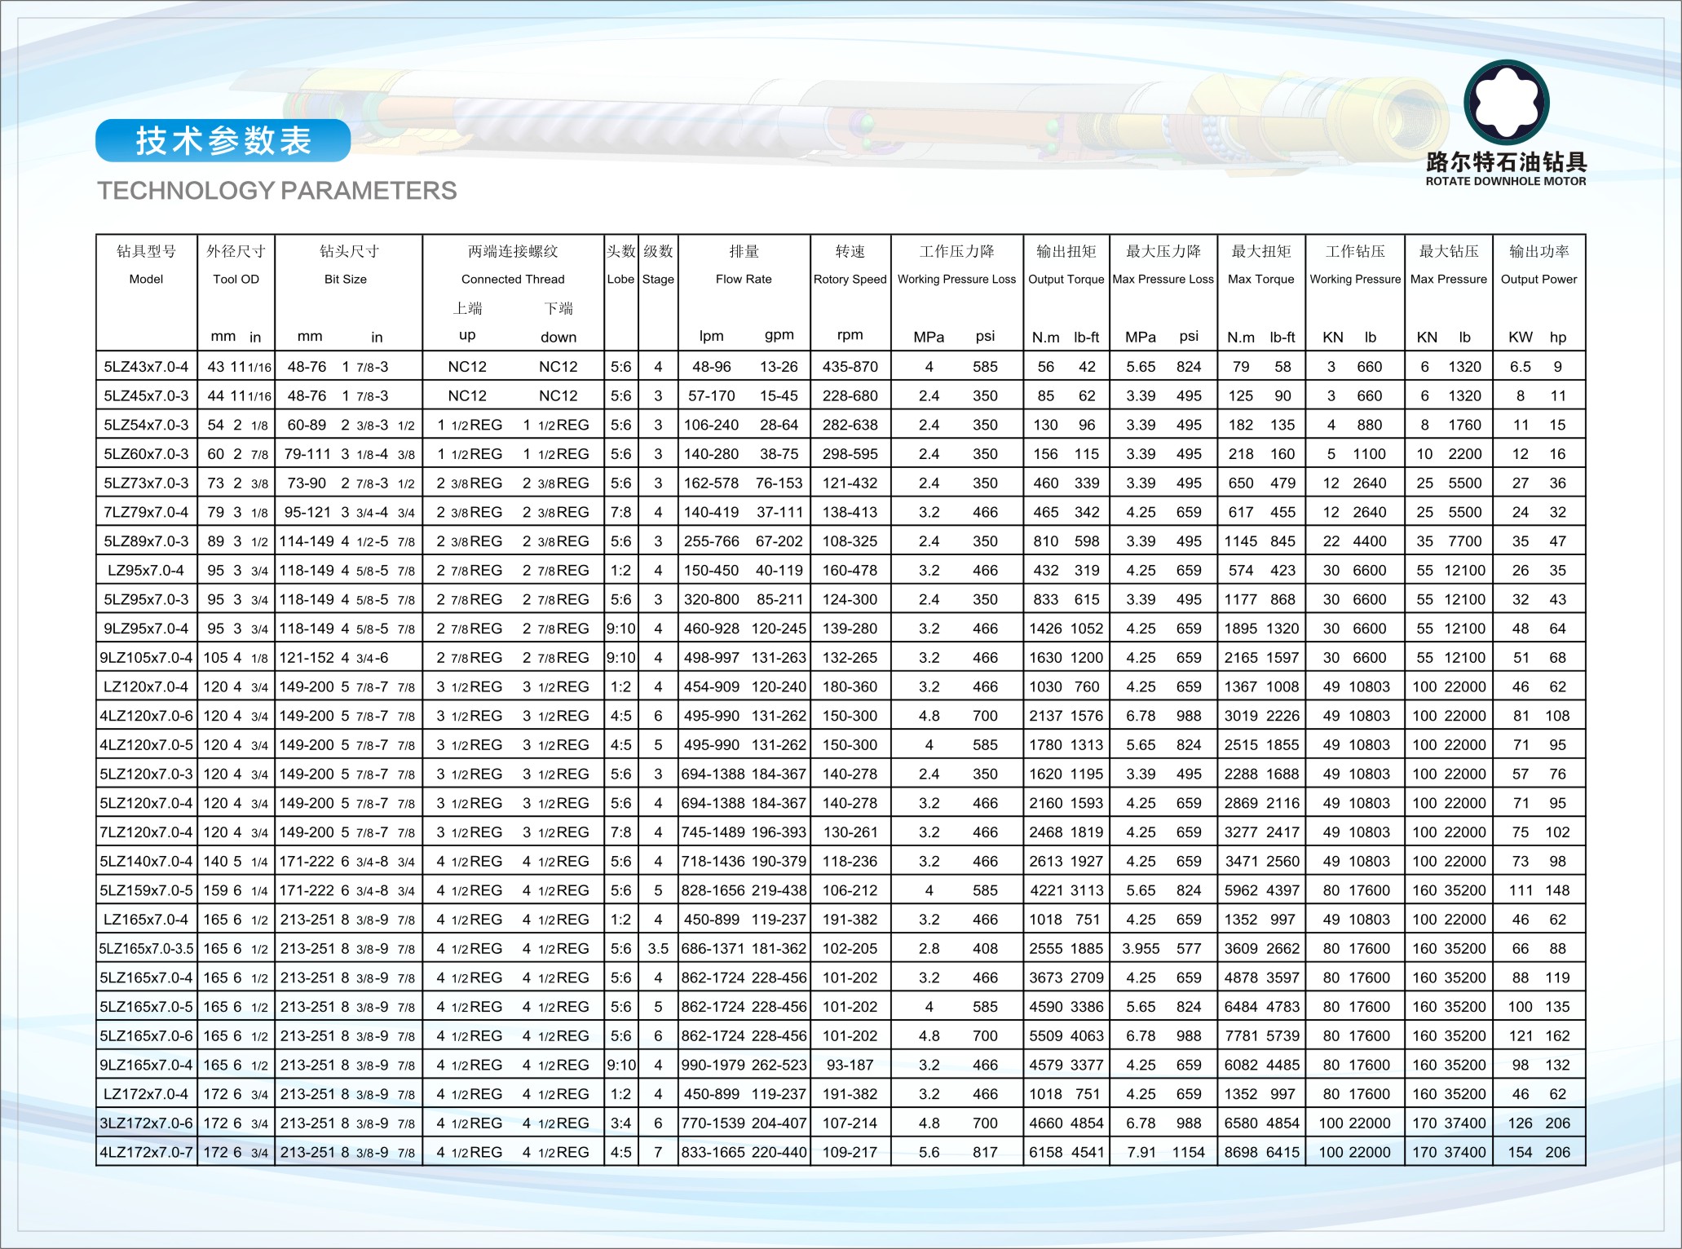Select the Bit Size column header
This screenshot has height=1249, width=1682.
pos(346,279)
